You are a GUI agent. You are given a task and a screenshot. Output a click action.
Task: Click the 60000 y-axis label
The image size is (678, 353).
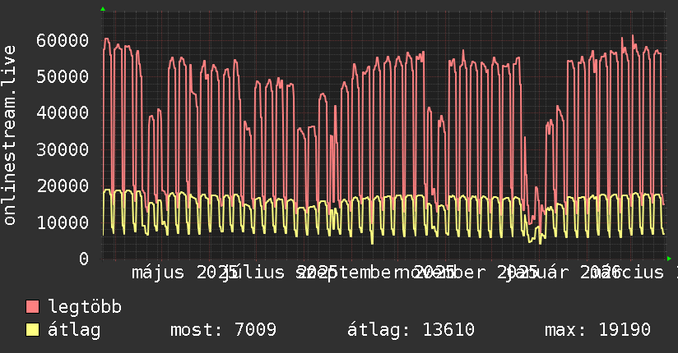pyautogui.click(x=63, y=40)
